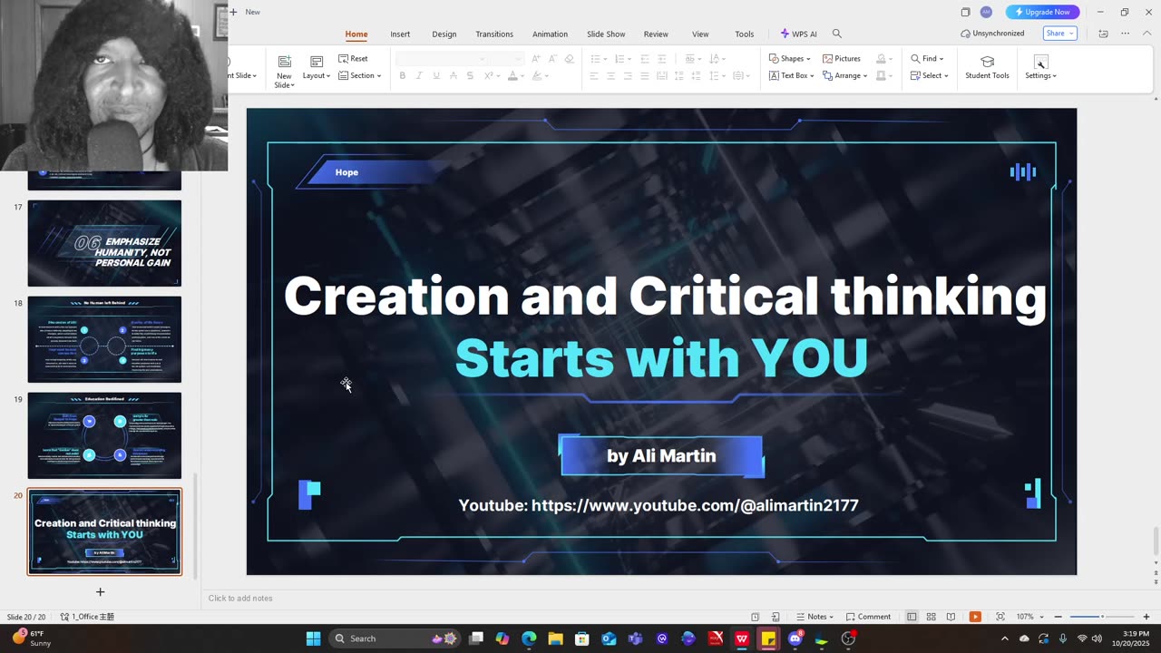Switch to slide sorter view

931,617
